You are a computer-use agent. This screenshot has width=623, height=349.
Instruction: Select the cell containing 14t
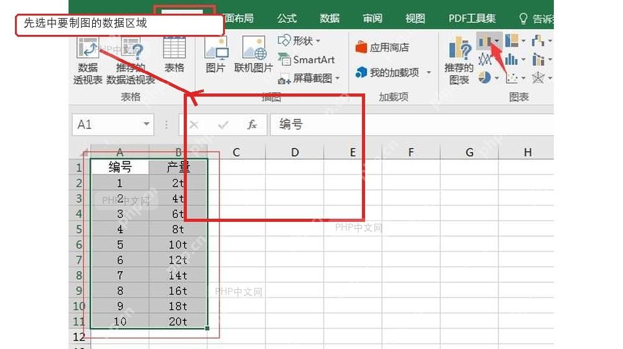coord(178,275)
